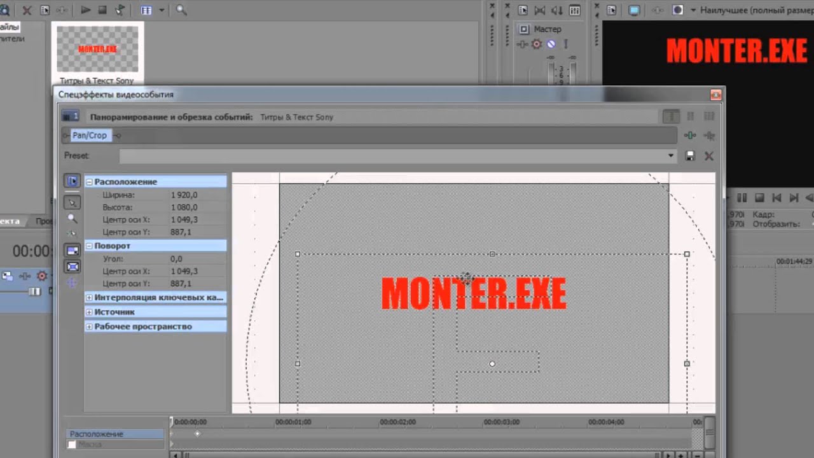The image size is (814, 458).
Task: Click Master bus FX icon under Мастер
Action: click(x=522, y=44)
